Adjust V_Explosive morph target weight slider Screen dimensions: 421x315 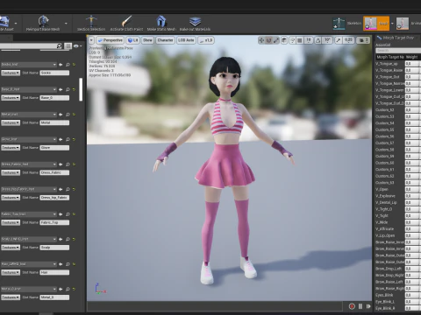(413, 196)
